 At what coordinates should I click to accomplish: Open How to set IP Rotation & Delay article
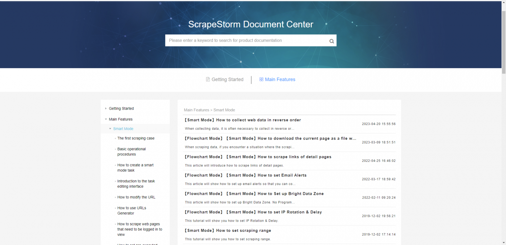pos(253,212)
